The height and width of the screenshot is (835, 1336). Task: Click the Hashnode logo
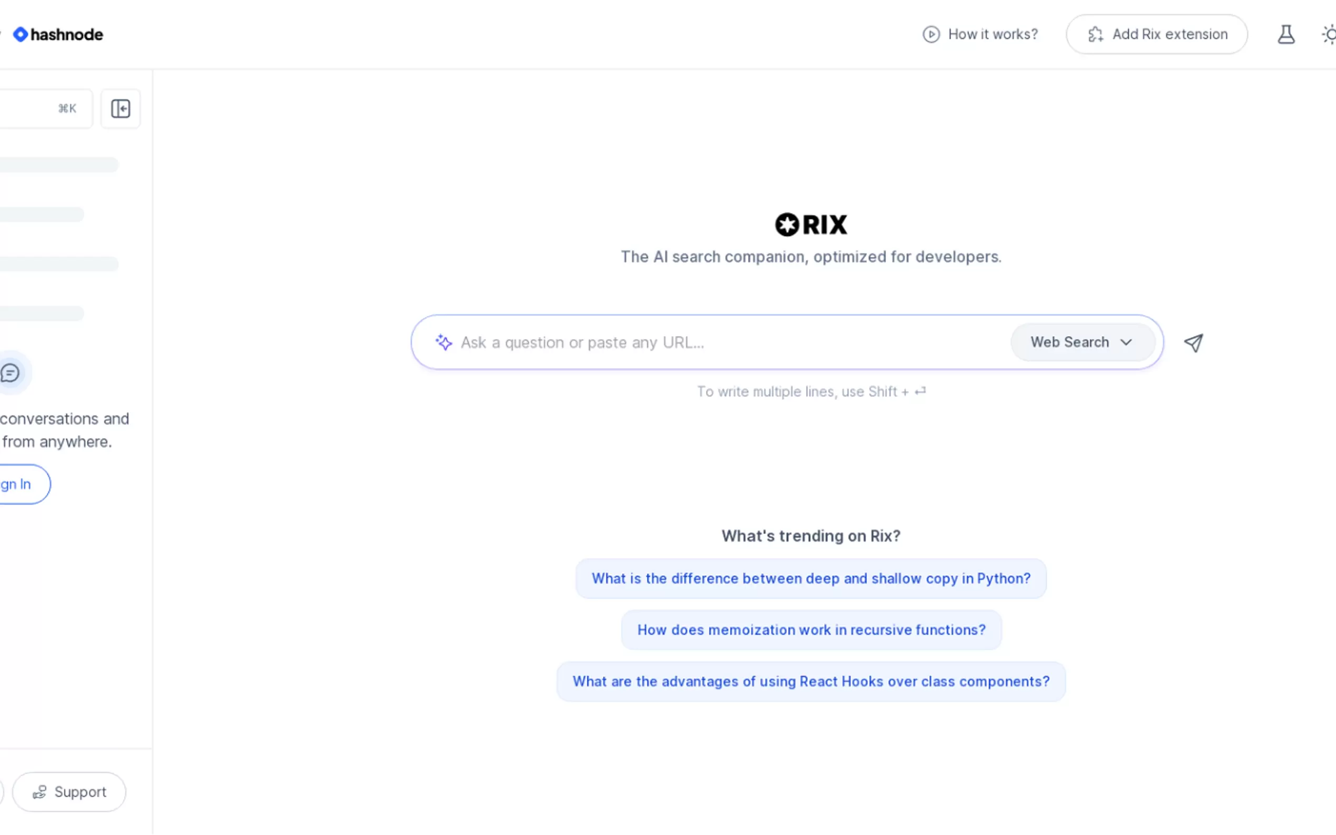(x=58, y=34)
